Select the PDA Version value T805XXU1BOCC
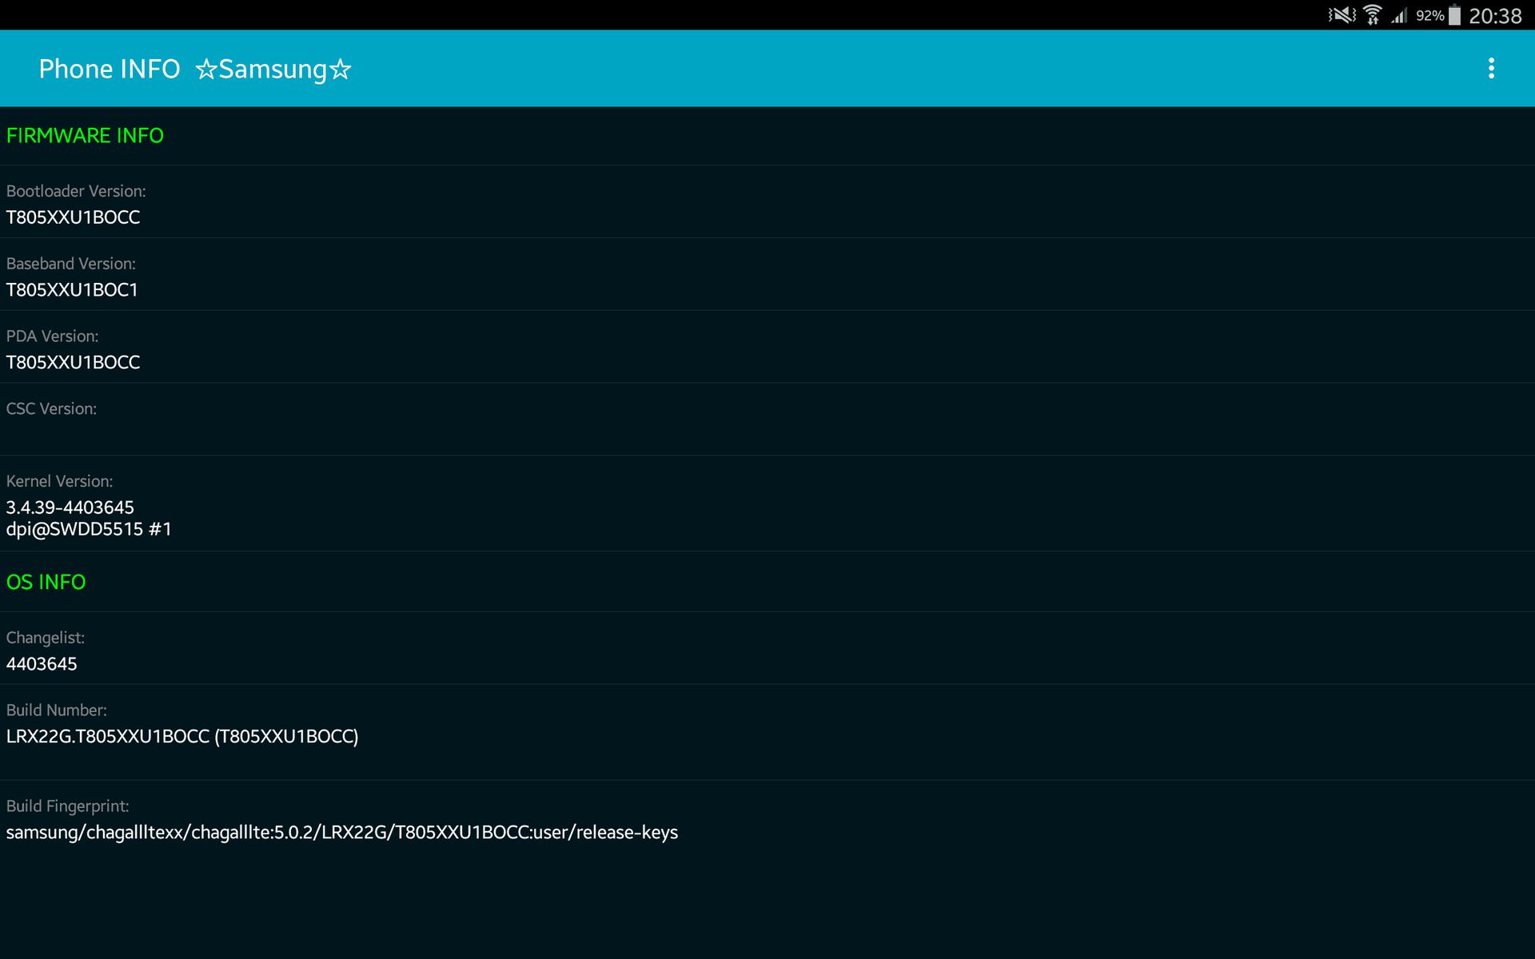The image size is (1535, 959). (73, 363)
